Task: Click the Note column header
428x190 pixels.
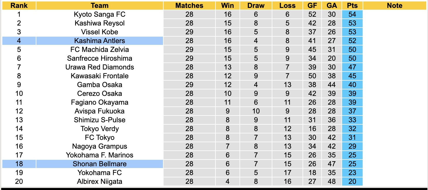Action: point(395,6)
